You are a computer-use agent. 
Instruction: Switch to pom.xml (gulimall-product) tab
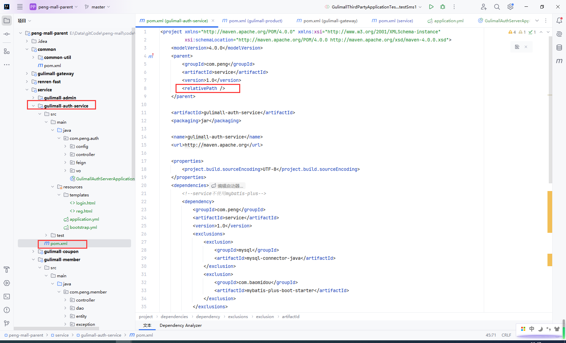click(x=252, y=21)
